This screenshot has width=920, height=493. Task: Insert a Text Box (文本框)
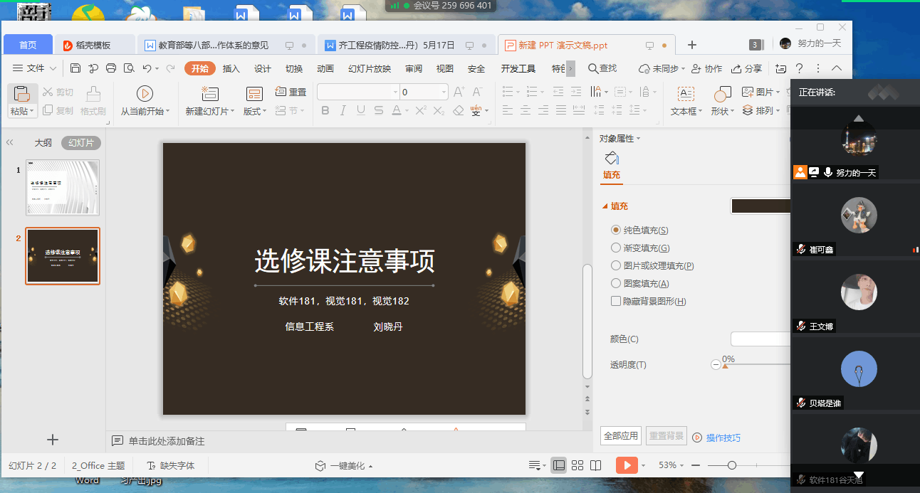686,94
